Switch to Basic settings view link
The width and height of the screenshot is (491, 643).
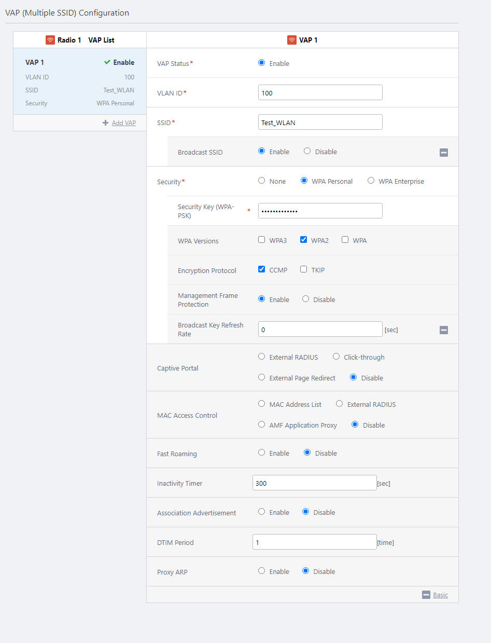coord(440,595)
